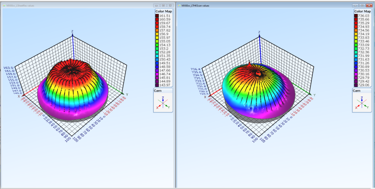This screenshot has height=189, width=375.
Task: Click the Cam axis gizmo in LSheetRes window
Action: point(163,103)
